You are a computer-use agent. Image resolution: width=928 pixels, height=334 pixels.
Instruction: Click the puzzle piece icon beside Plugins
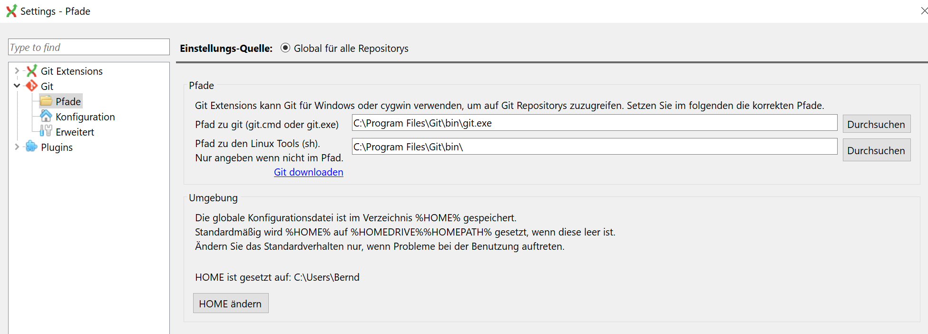[x=31, y=147]
